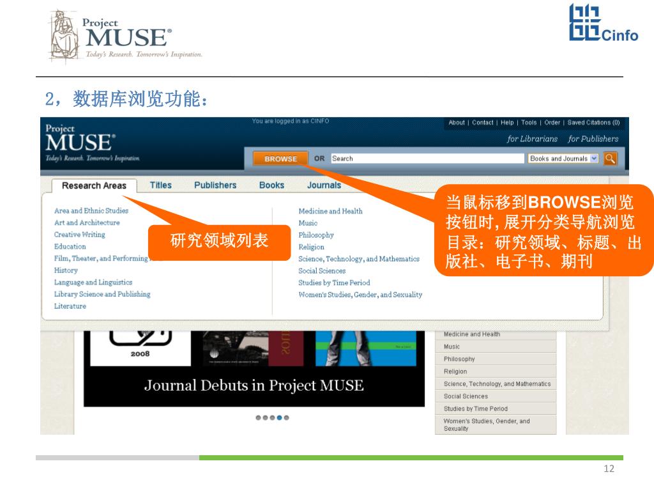Switch to the Titles tab
Image resolution: width=654 pixels, height=491 pixels.
(161, 185)
